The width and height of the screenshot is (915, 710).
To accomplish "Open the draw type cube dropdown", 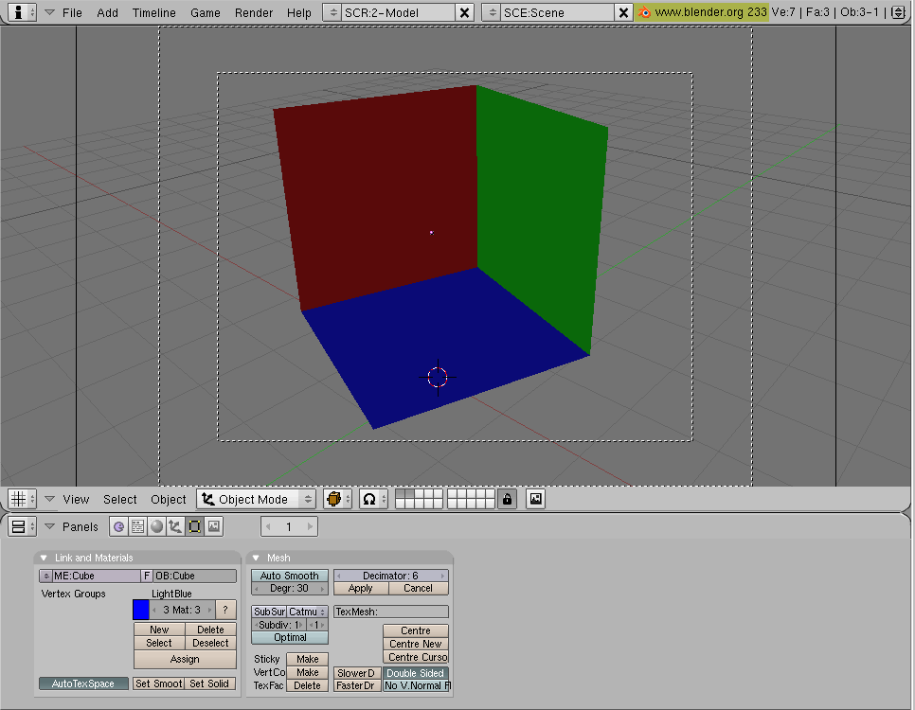I will click(337, 499).
